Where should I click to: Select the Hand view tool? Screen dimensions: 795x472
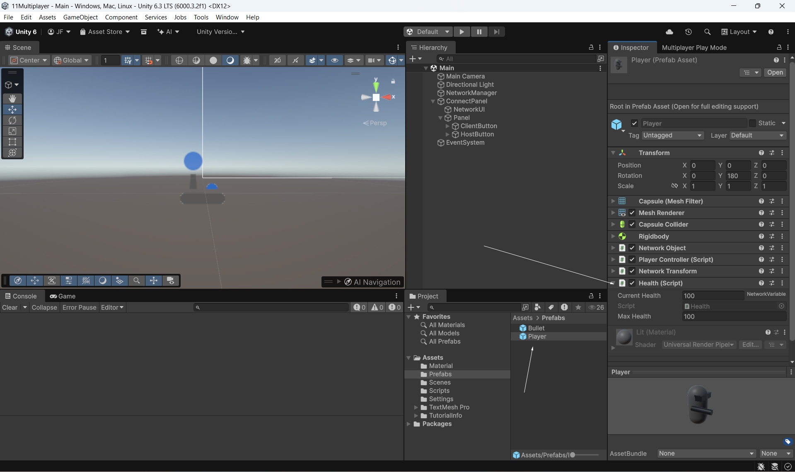[x=12, y=98]
